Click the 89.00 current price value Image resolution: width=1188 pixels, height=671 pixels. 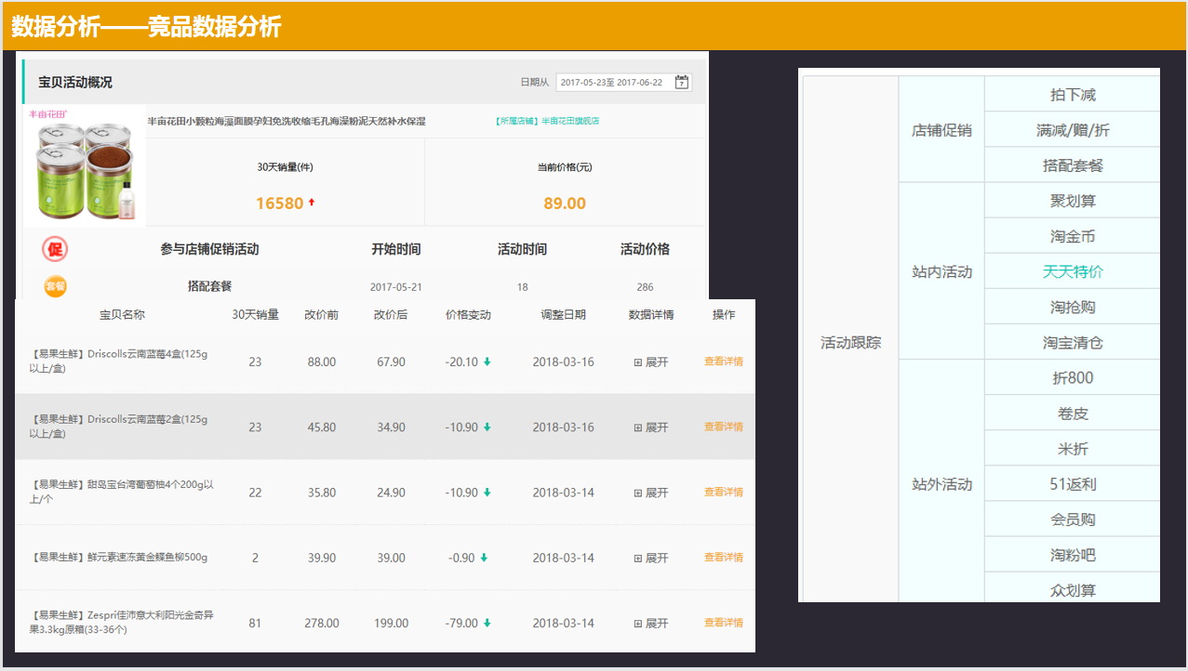(565, 203)
